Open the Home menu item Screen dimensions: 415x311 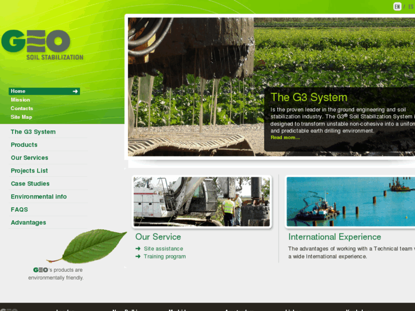point(44,91)
